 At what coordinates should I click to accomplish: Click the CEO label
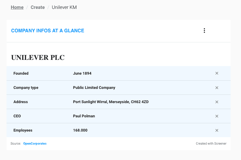click(17, 116)
